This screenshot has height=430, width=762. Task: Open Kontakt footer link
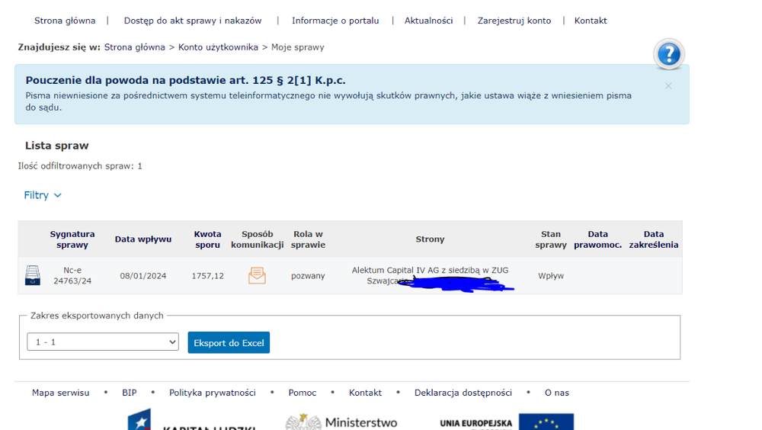coord(365,393)
